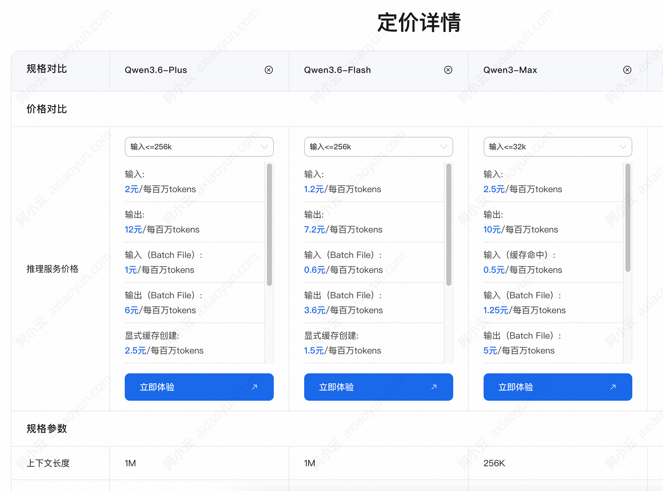The image size is (663, 491).
Task: Click Qwen3.6-Flash price list scrollbar
Action: point(449,225)
